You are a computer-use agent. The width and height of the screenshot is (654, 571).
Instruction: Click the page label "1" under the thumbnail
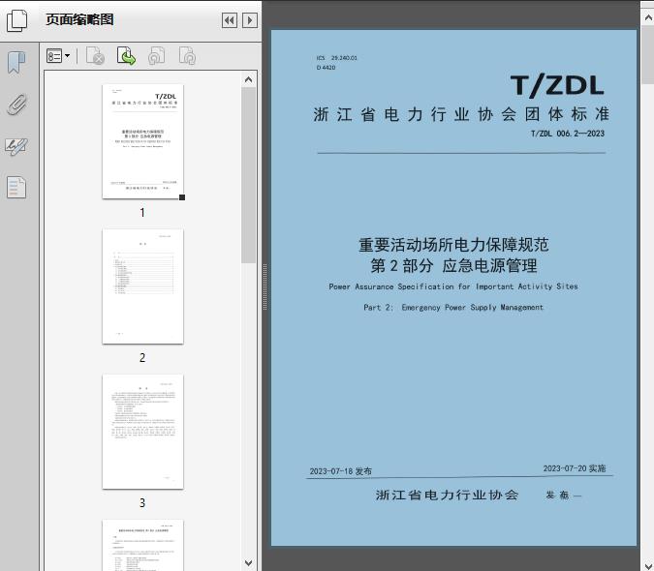pos(142,212)
